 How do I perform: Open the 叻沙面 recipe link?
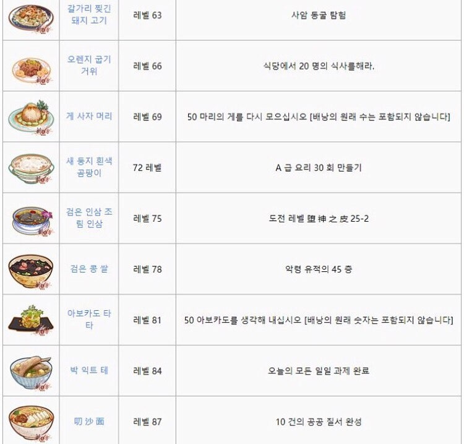88,421
